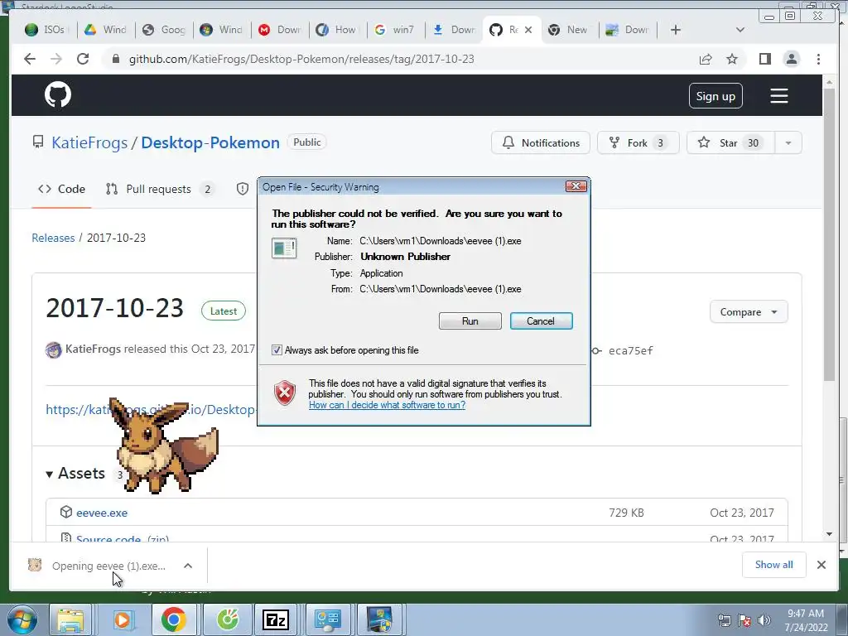
Task: Bookmark this page with the star icon
Action: pyautogui.click(x=732, y=59)
